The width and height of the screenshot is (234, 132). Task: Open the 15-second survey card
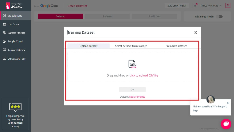15,114
